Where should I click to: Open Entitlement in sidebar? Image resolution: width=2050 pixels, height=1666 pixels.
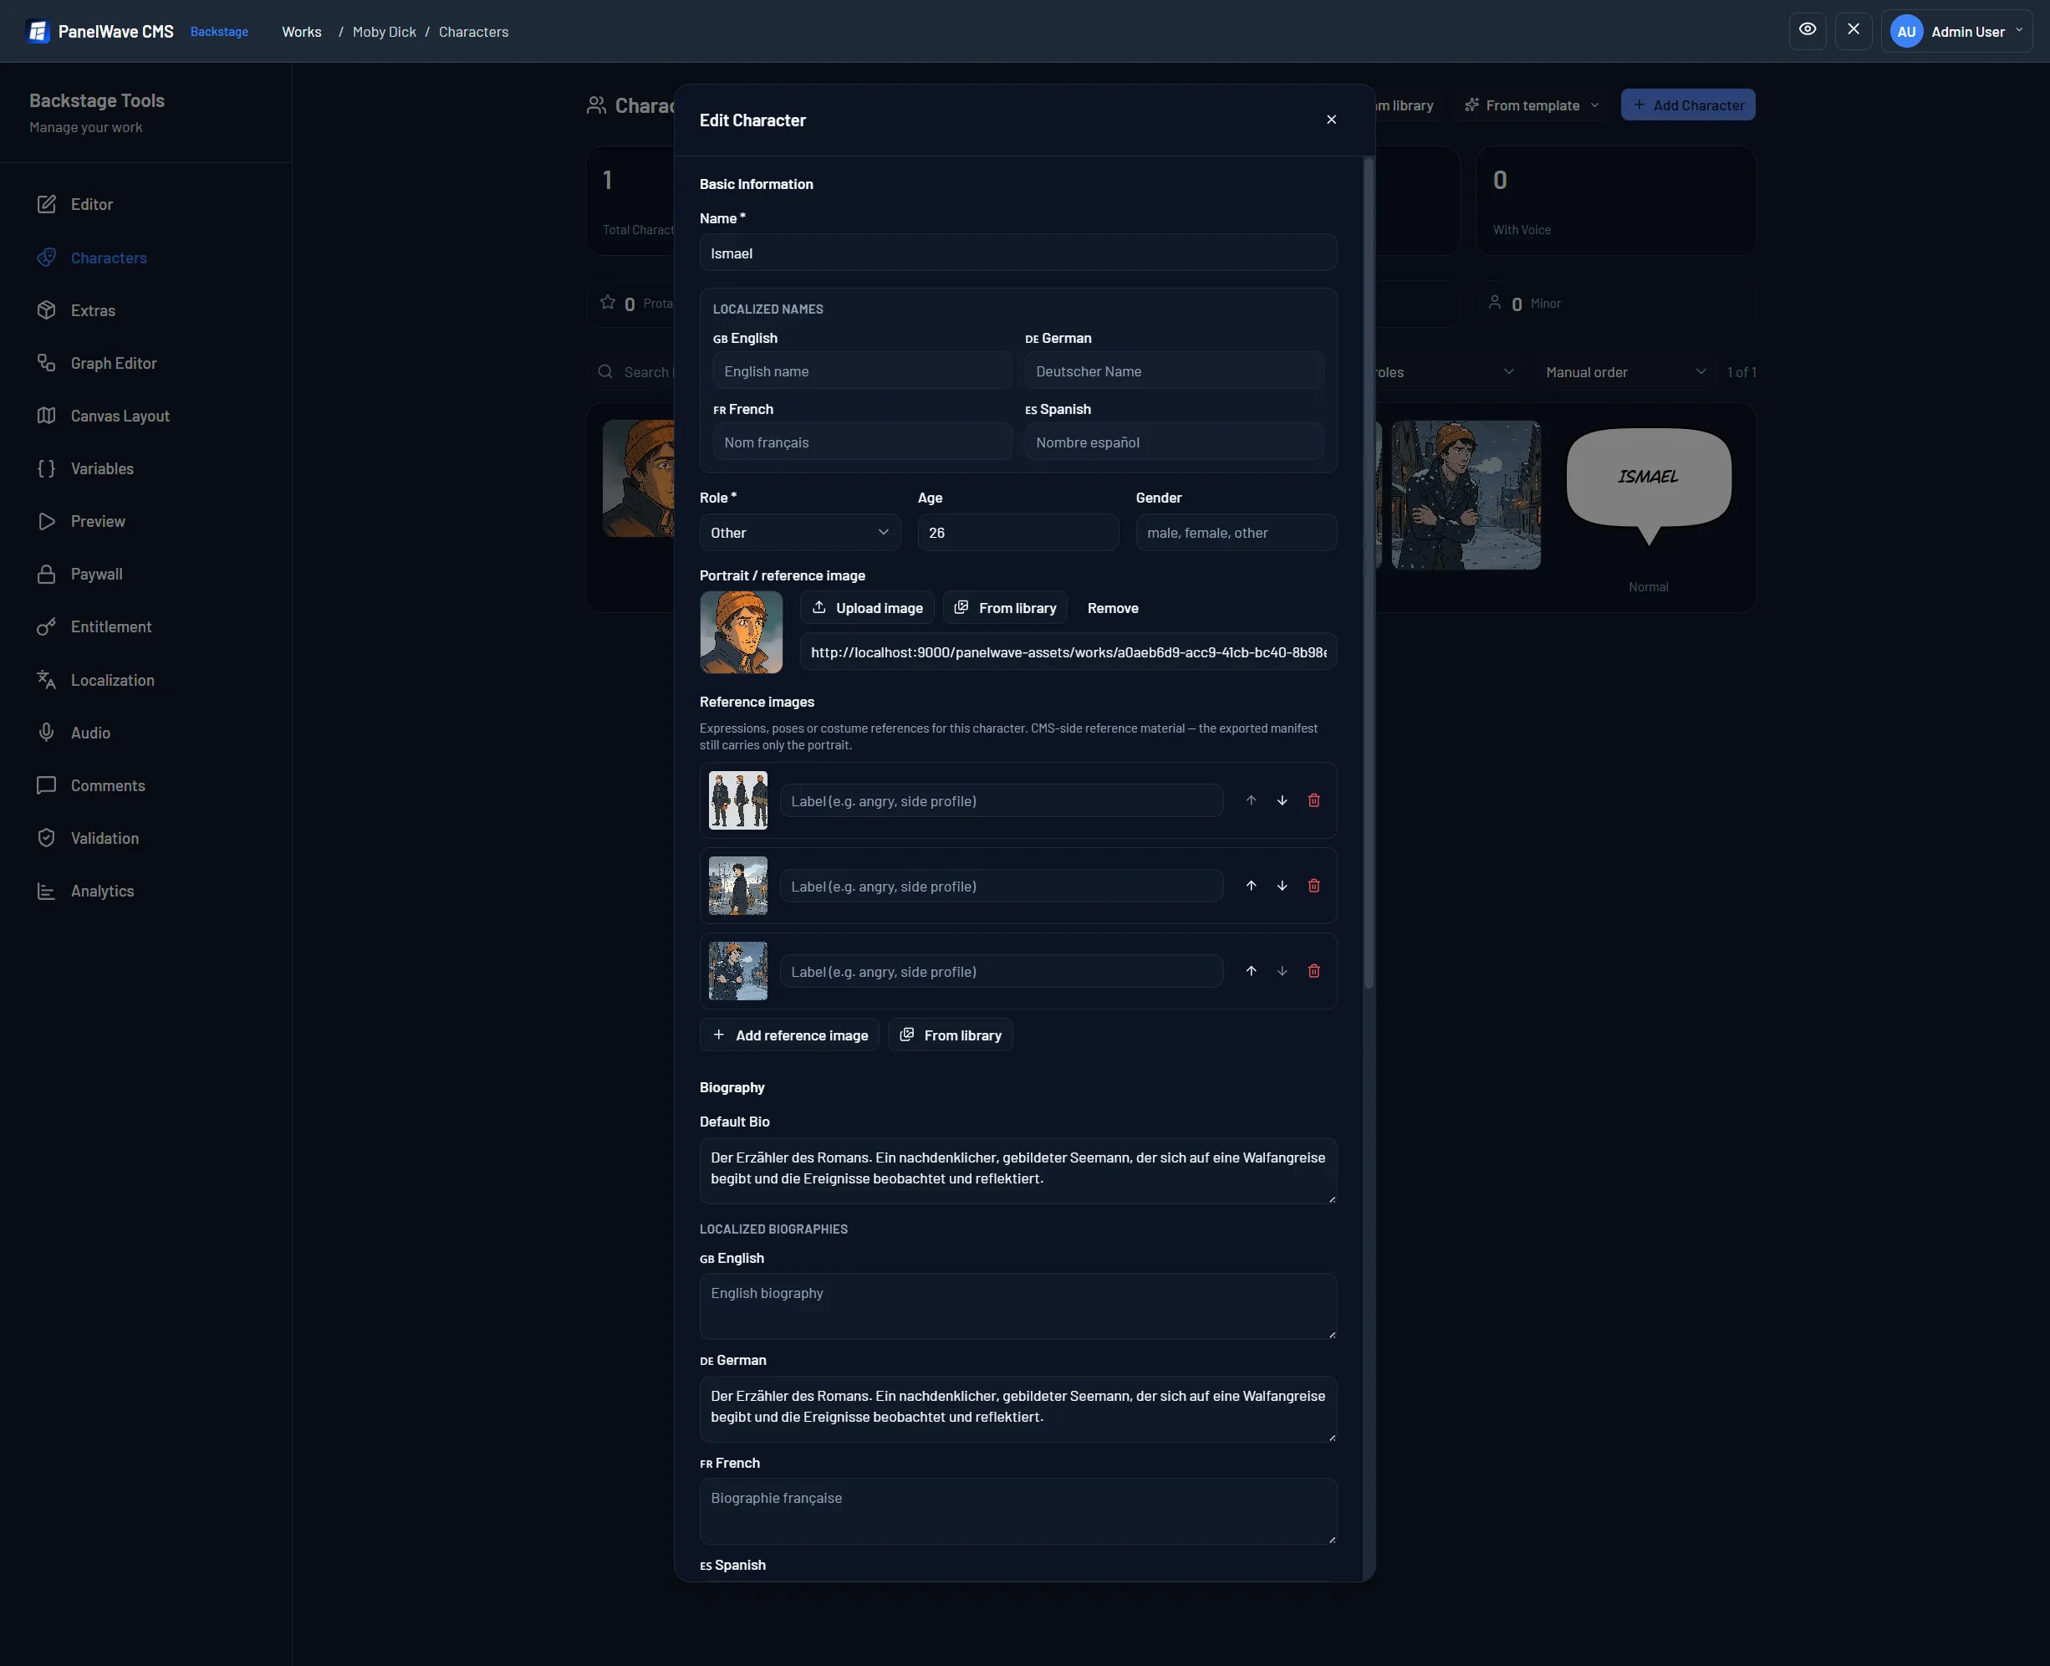(x=145, y=626)
